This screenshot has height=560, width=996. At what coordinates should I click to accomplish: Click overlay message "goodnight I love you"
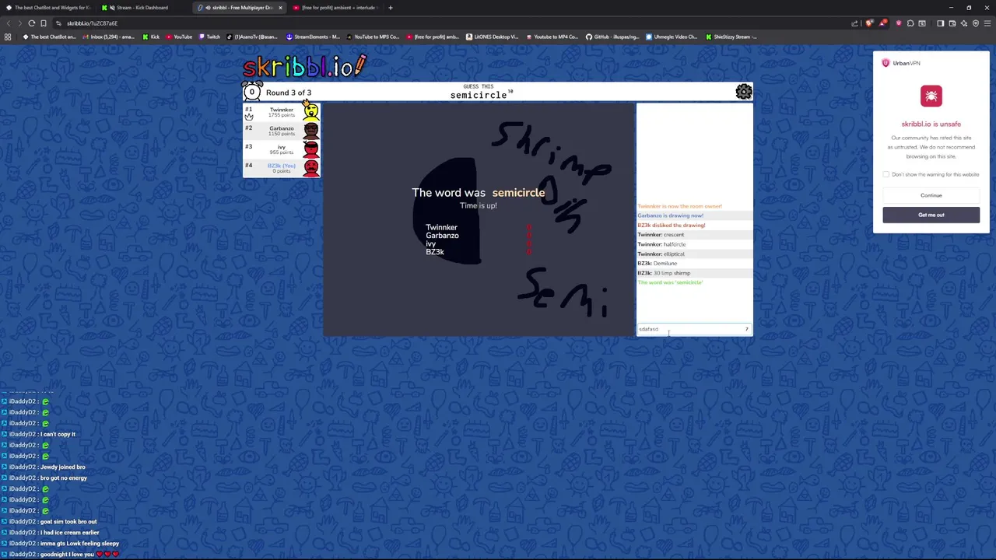point(68,555)
